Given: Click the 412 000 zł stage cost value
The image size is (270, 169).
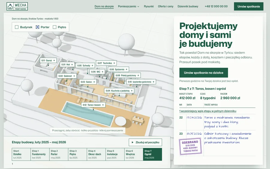Looking at the screenshot, I should point(187,98).
